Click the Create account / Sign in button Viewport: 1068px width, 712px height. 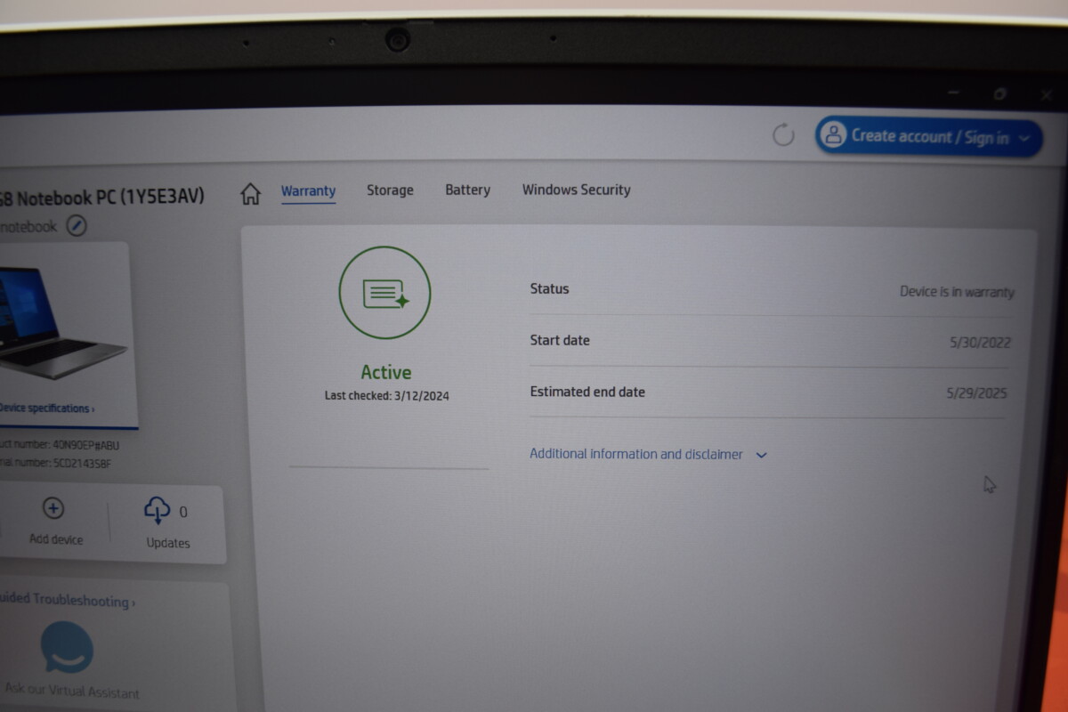click(x=928, y=137)
